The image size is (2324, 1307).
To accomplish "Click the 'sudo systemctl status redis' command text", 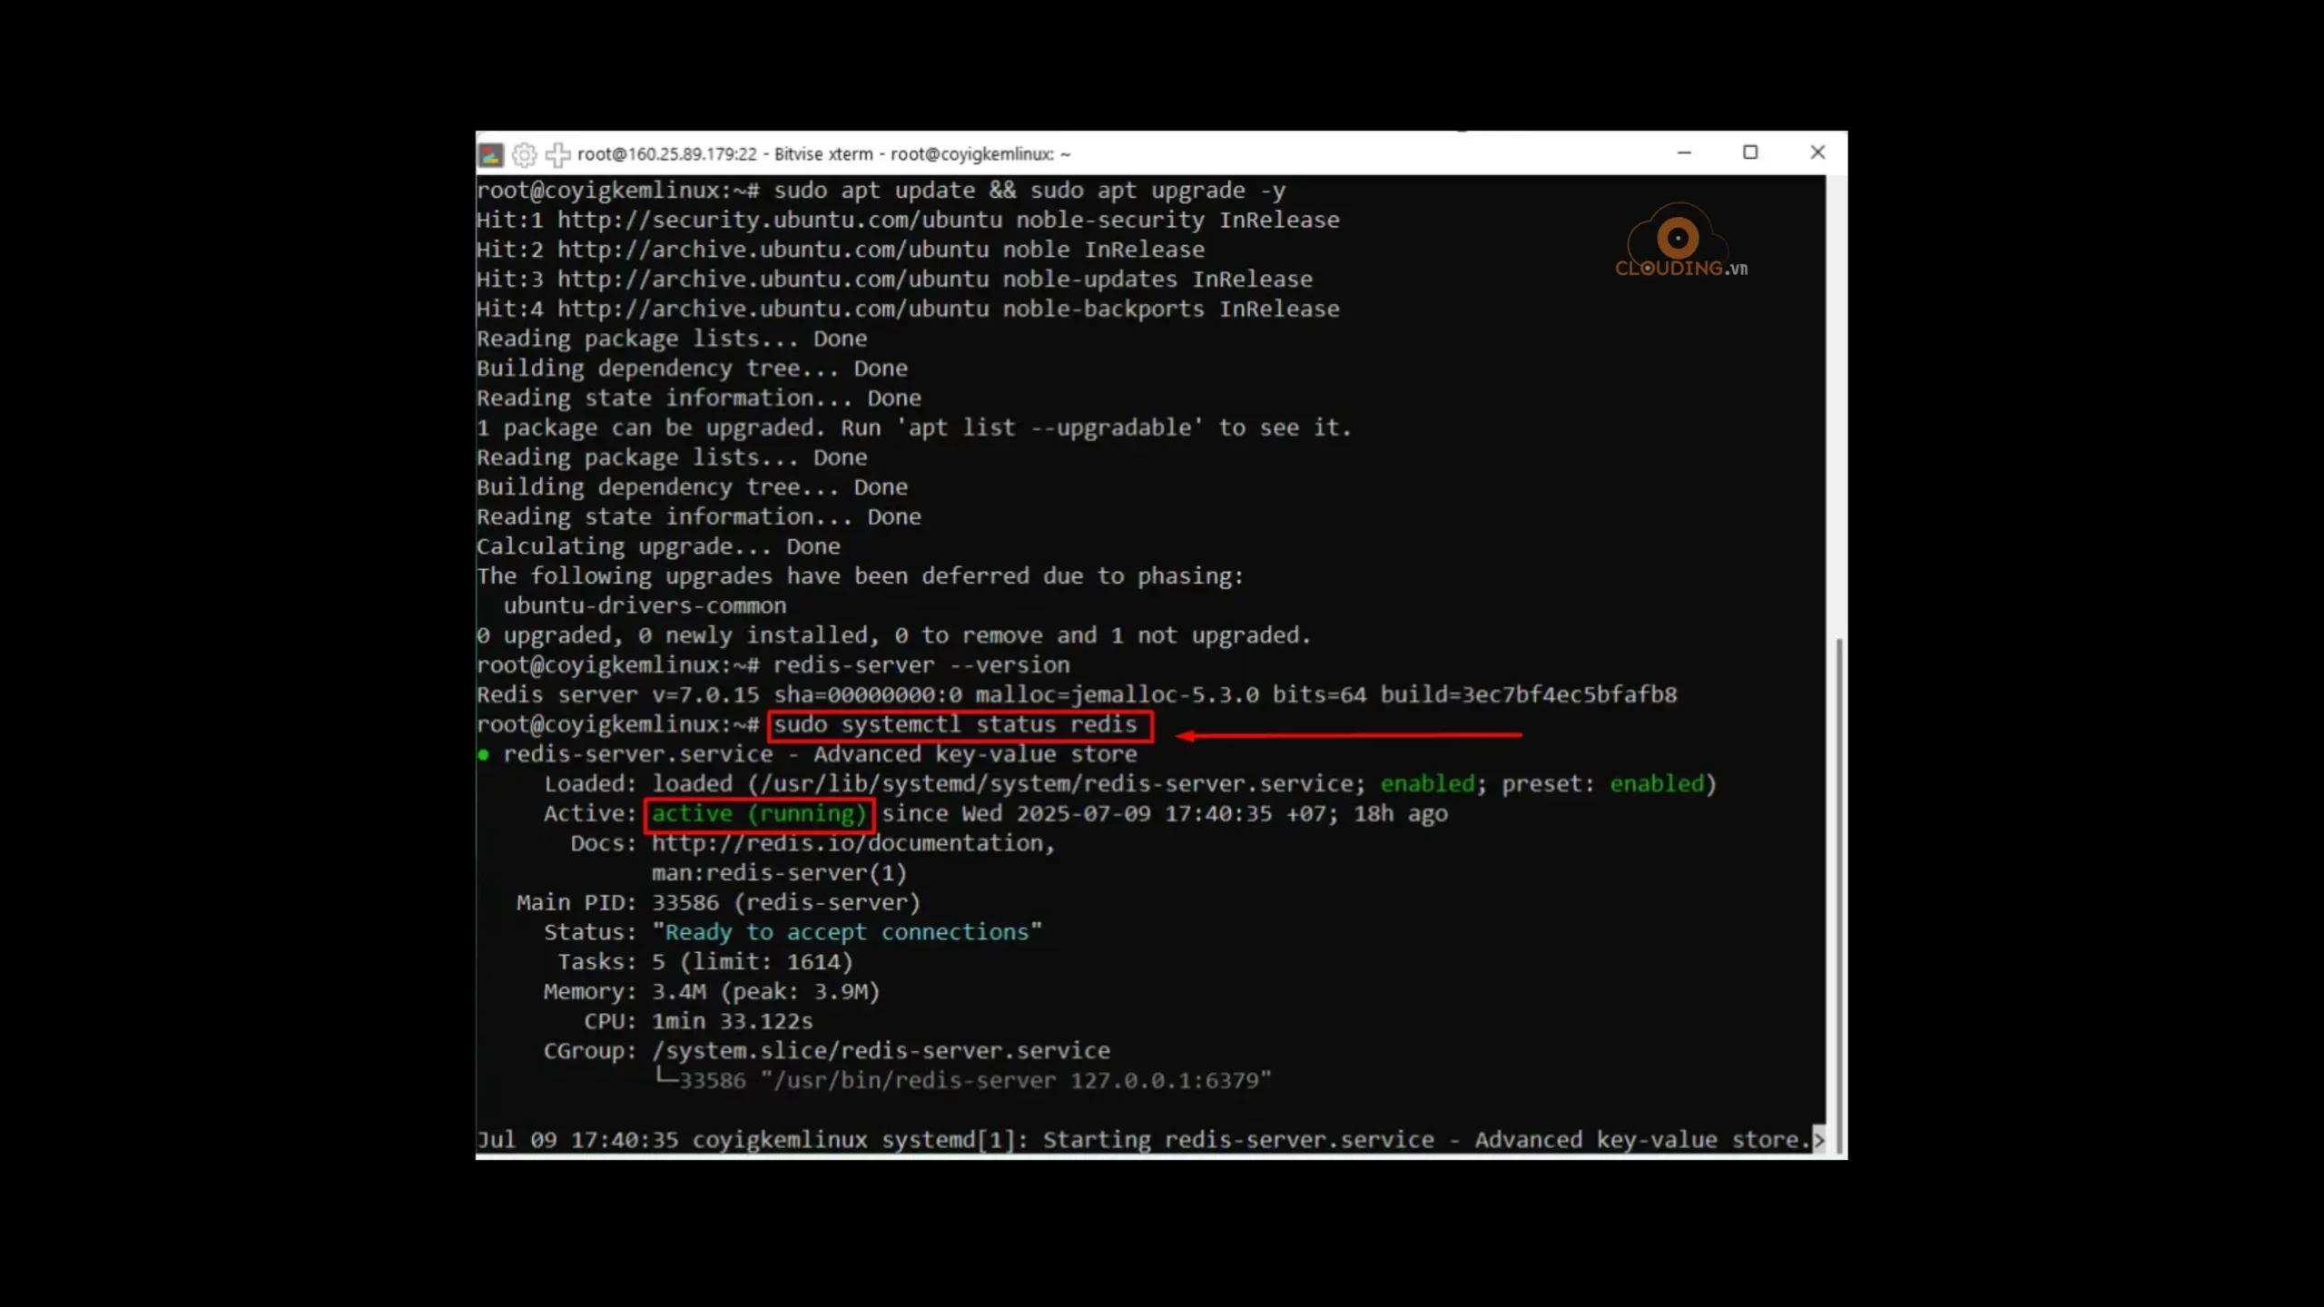I will tap(955, 724).
